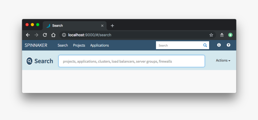This screenshot has height=120, width=258.
Task: Open the Applications menu item
Action: (x=99, y=45)
